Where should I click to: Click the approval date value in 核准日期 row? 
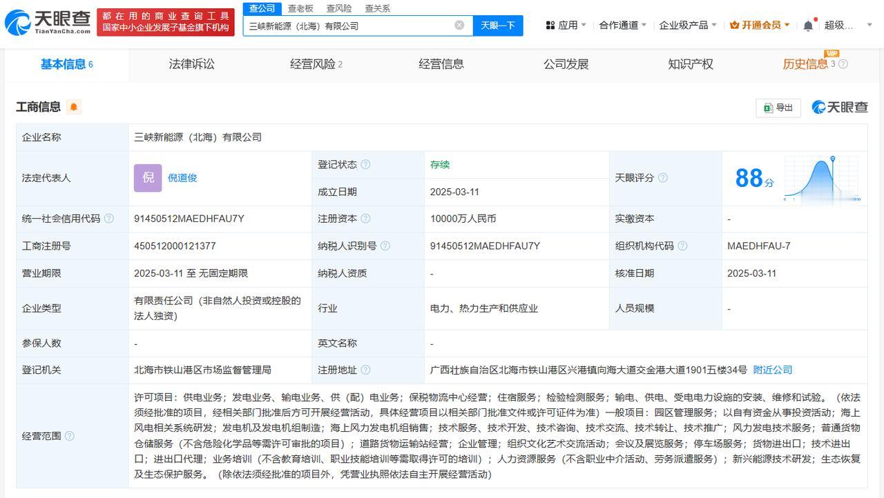click(x=752, y=274)
